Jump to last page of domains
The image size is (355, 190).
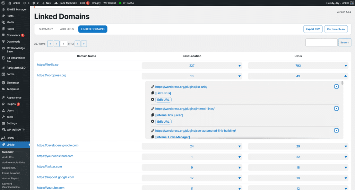click(x=84, y=44)
